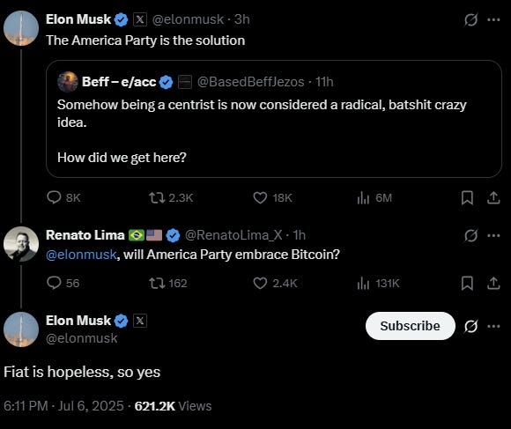Open the @elonmusk mention link

[81, 255]
